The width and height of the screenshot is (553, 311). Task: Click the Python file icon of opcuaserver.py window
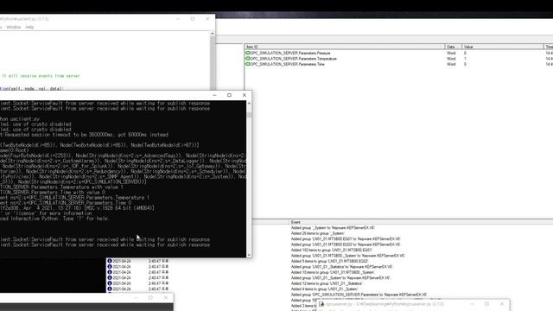[321, 304]
